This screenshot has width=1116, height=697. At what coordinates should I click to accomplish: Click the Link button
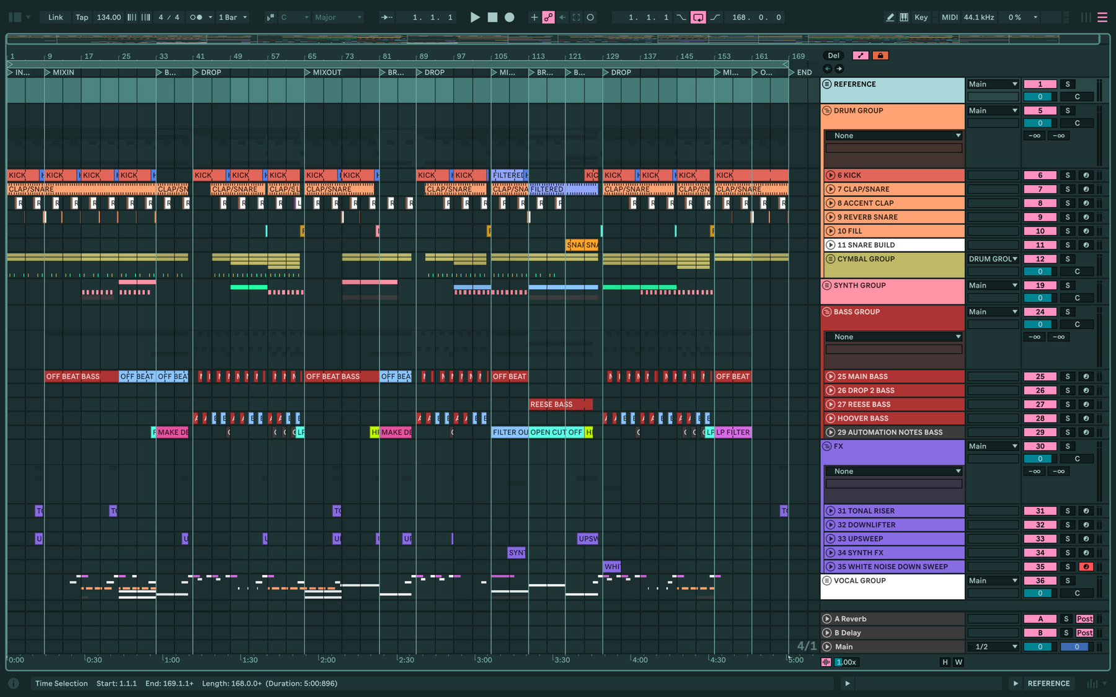(55, 17)
